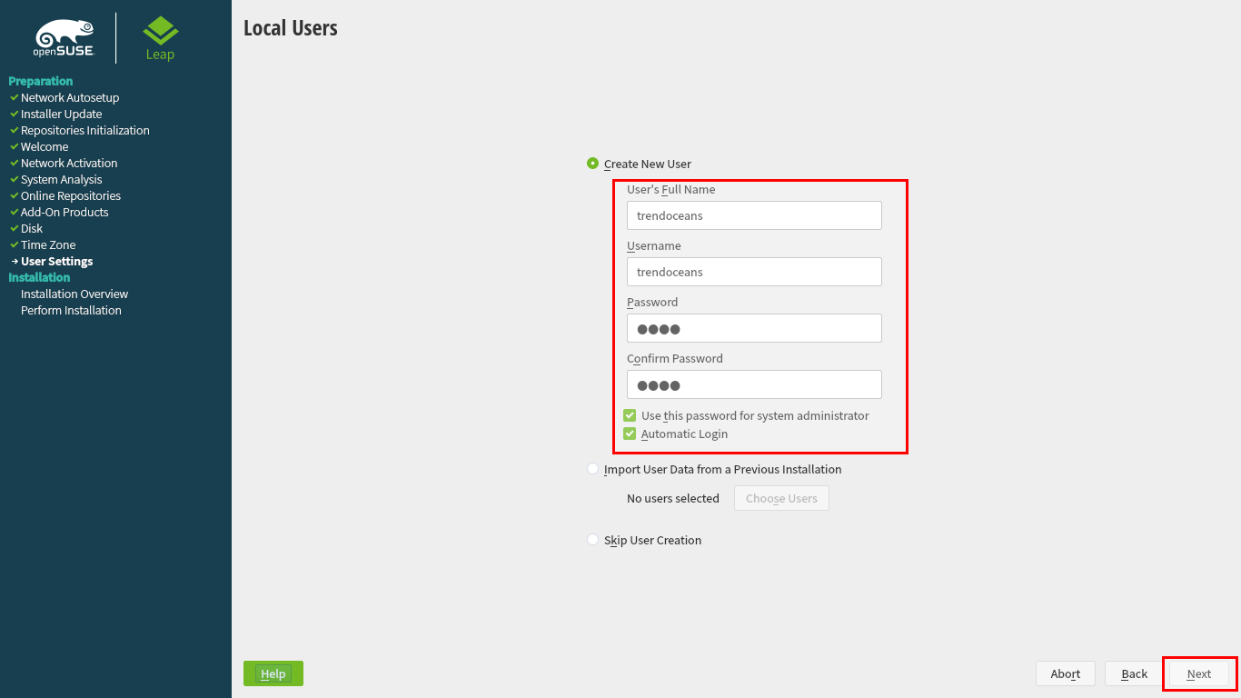
Task: Click the Disk step in sidebar
Action: [x=32, y=228]
